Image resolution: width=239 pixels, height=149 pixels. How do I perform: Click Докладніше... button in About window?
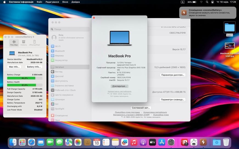pyautogui.click(x=119, y=86)
